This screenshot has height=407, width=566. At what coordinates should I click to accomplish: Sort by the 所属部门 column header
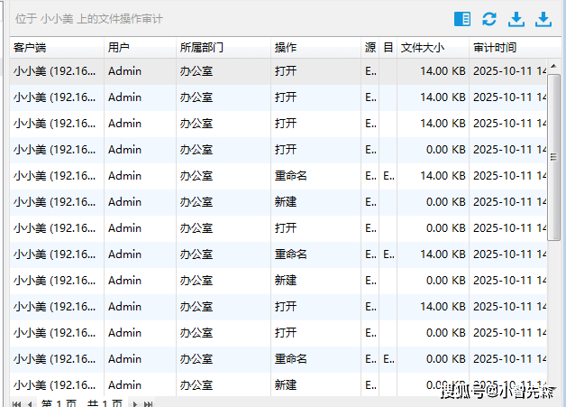224,47
